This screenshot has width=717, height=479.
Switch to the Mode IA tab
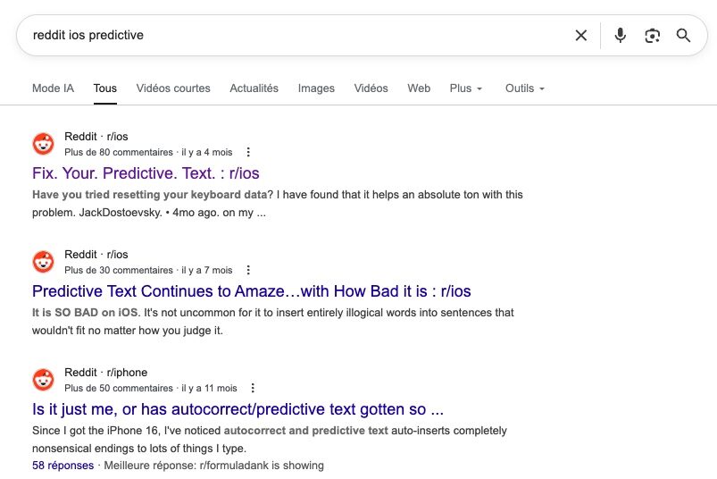point(53,88)
